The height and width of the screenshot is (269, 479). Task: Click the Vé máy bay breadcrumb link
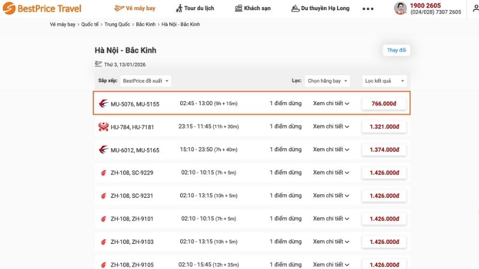click(63, 25)
